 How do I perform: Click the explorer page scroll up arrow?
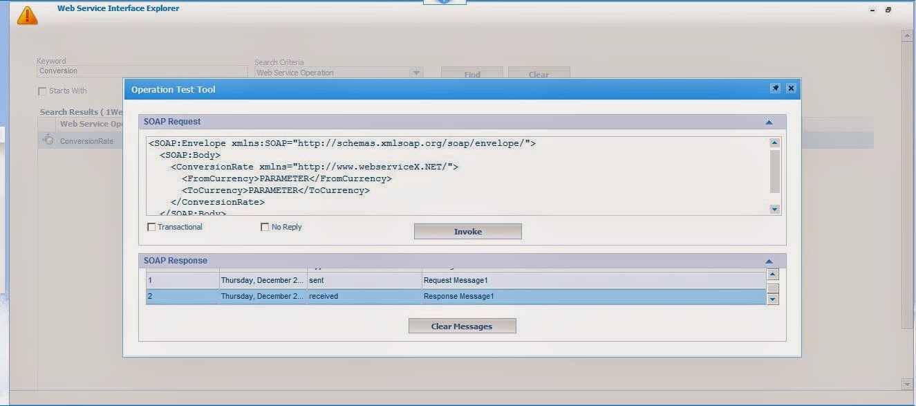tap(908, 35)
